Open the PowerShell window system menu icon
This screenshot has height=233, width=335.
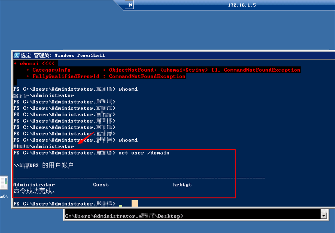(17, 55)
